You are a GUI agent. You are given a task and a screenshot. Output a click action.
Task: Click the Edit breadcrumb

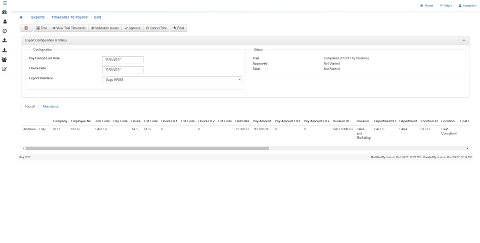tap(97, 17)
